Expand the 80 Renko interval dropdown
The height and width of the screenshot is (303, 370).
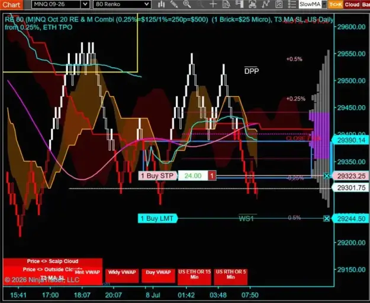(147, 4)
